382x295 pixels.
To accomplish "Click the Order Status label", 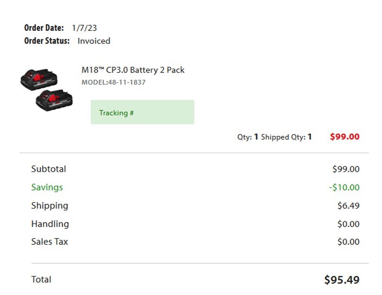I will 47,41.
